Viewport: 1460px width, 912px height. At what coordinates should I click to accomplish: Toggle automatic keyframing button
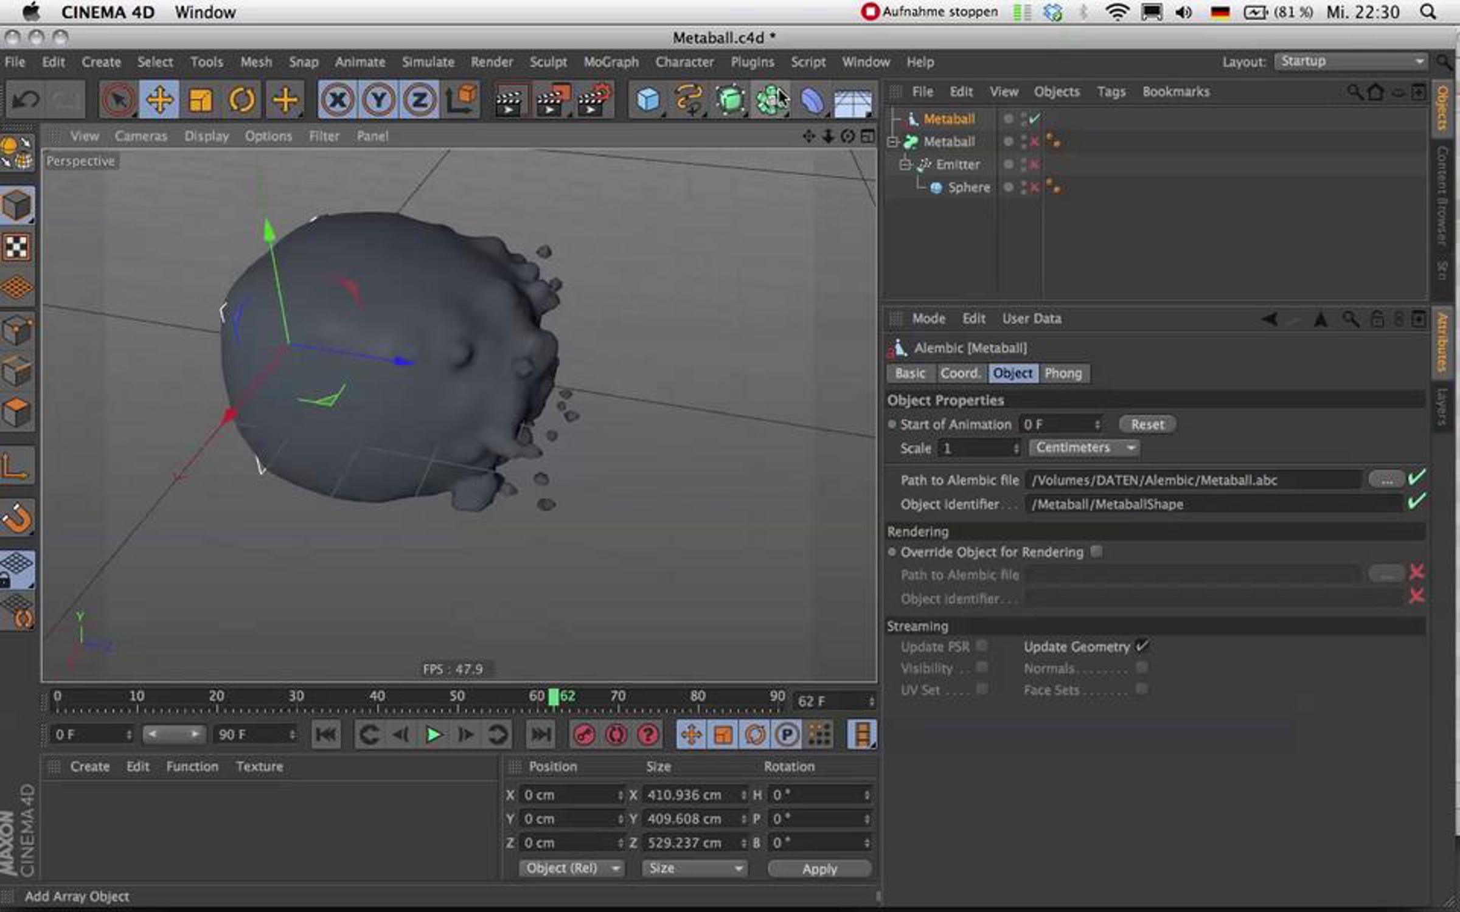click(x=616, y=735)
